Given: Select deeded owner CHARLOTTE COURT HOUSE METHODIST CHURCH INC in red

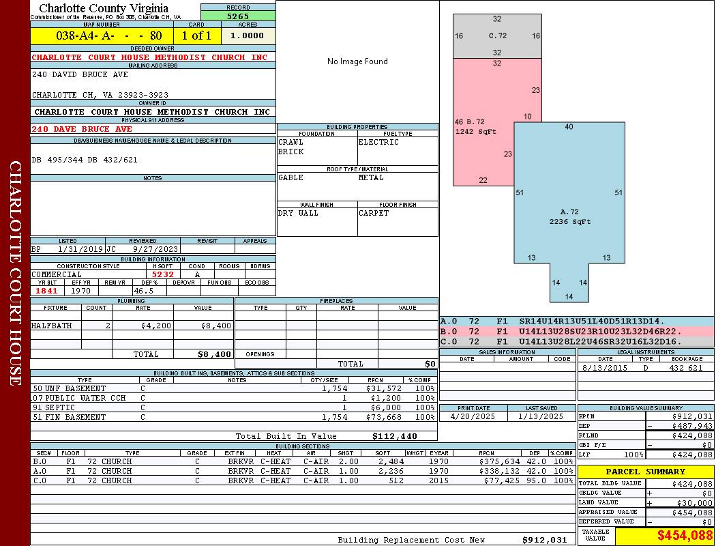Looking at the screenshot, I should click(x=149, y=57).
